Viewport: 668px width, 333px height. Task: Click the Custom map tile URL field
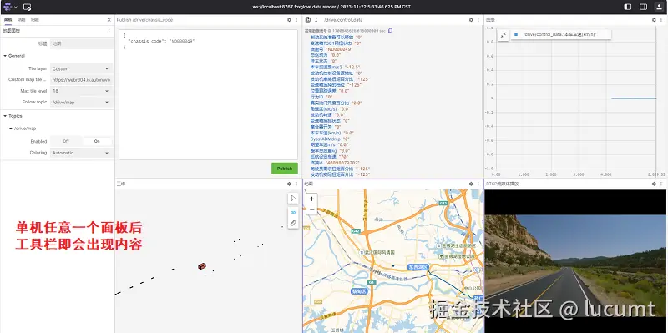[81, 79]
